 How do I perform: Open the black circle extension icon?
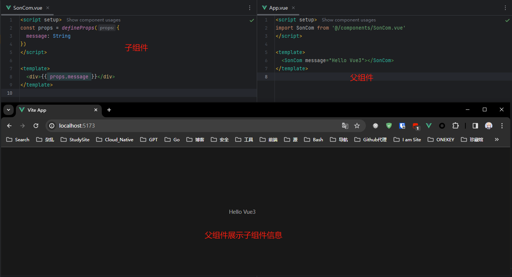pyautogui.click(x=442, y=126)
